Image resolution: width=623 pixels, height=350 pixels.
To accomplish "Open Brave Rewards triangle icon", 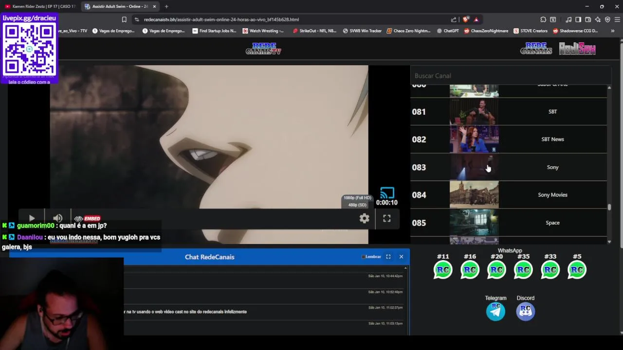I will click(476, 19).
